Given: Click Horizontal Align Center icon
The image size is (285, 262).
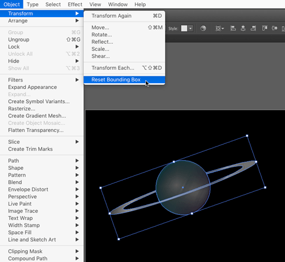Looking at the screenshot, I should pos(243,28).
